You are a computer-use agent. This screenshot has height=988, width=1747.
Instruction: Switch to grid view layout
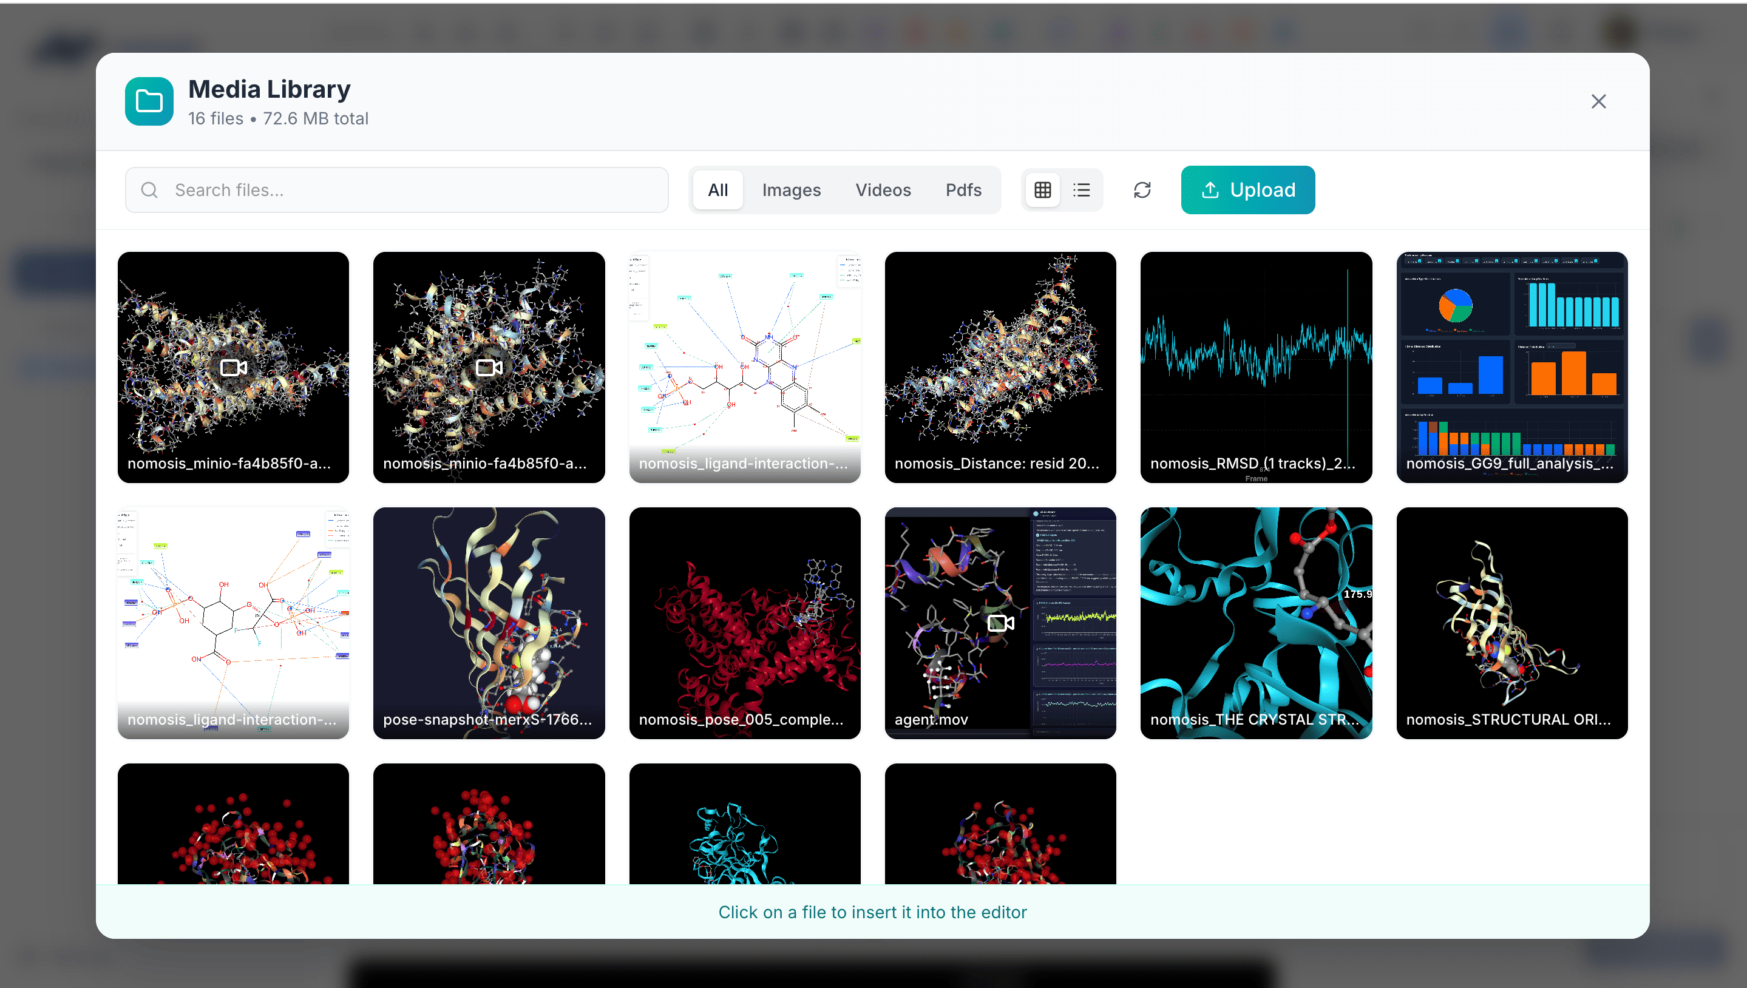[1042, 190]
